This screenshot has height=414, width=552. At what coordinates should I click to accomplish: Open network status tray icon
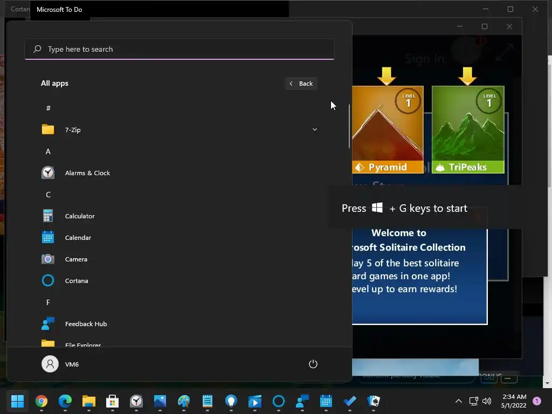[x=473, y=401]
